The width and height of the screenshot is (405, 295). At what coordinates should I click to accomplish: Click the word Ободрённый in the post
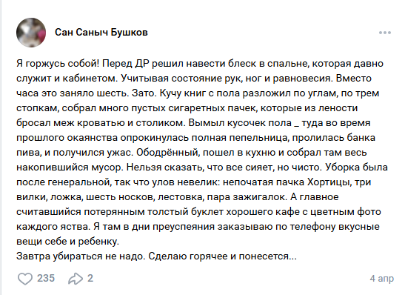[x=167, y=153]
